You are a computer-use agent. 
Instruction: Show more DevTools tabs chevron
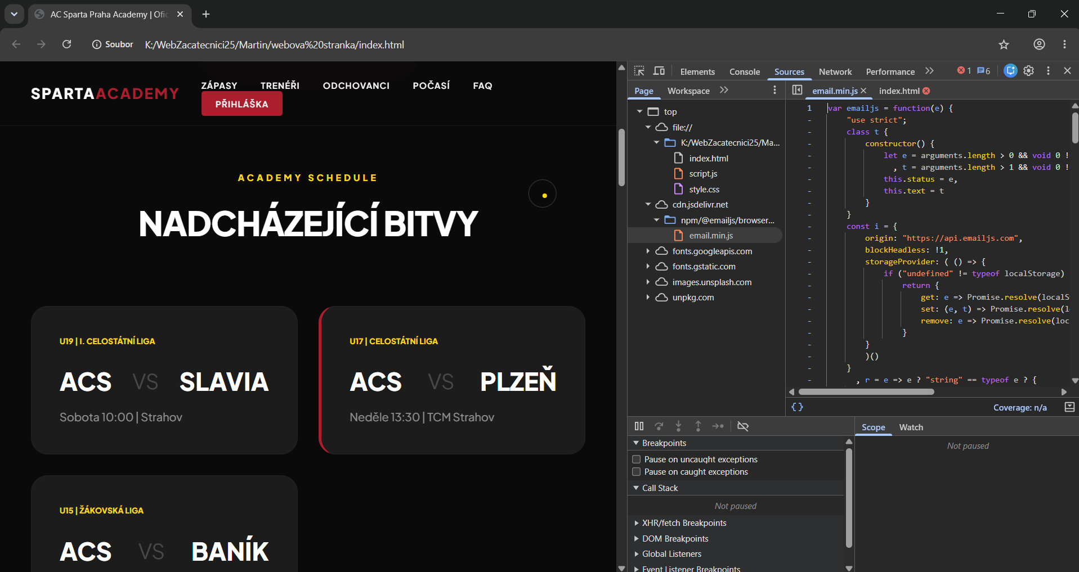(x=929, y=71)
